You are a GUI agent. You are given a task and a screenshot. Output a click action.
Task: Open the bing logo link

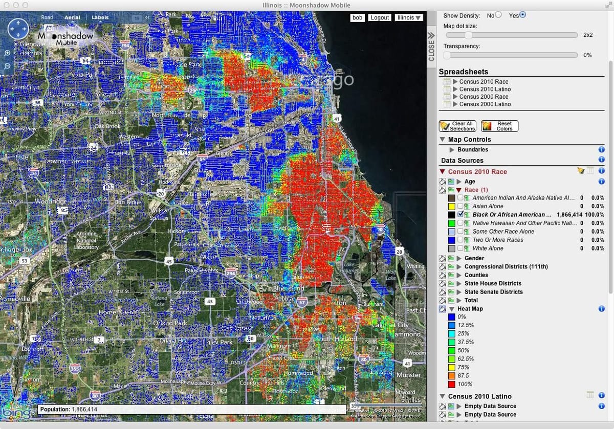coord(15,412)
